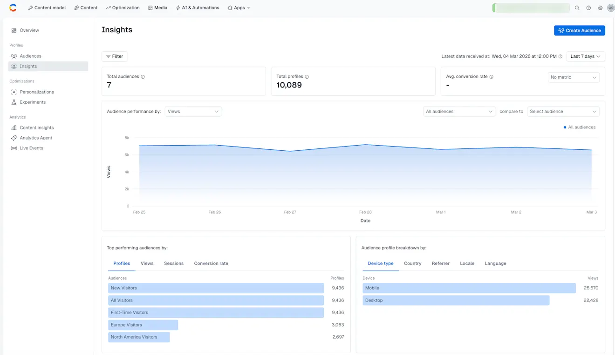615x355 pixels.
Task: Expand the Last 7 days dropdown
Action: 585,56
